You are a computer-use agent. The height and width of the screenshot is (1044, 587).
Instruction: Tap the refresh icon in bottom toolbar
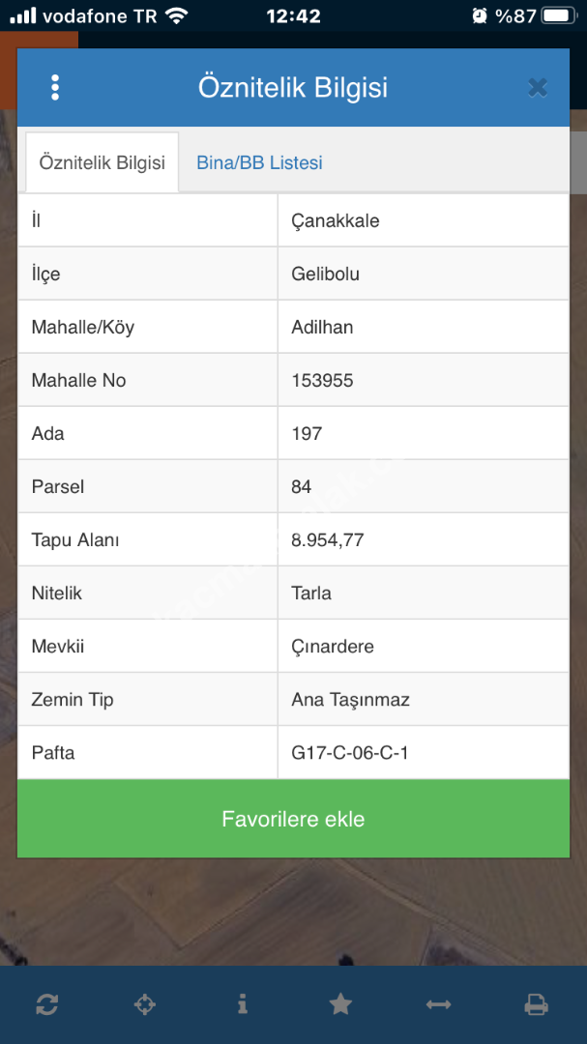tap(46, 1004)
